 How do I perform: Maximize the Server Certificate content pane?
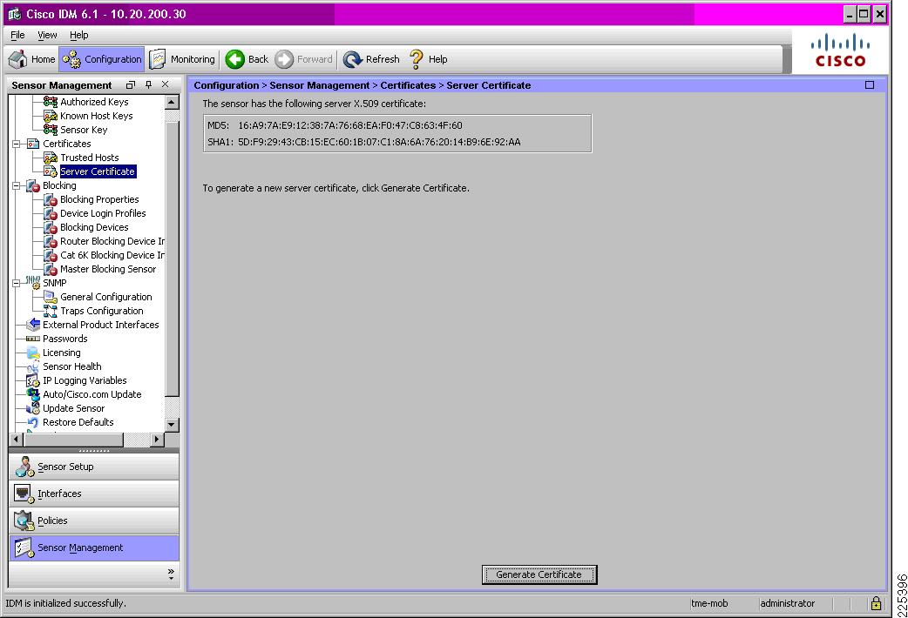pyautogui.click(x=869, y=85)
